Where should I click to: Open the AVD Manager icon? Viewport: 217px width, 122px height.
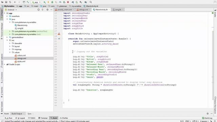pyautogui.click(x=77, y=2)
